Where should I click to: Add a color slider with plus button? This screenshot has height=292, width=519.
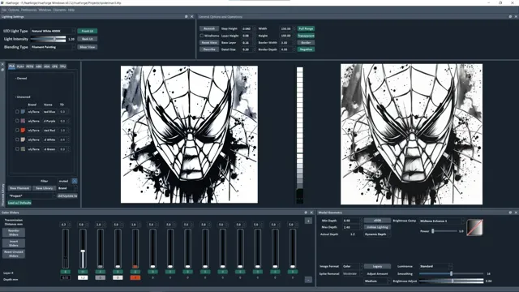coord(308,221)
